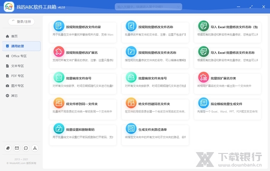Click the 给文件创建同名文件夹 icon
Viewport: 270px width, 171px height.
click(x=131, y=103)
